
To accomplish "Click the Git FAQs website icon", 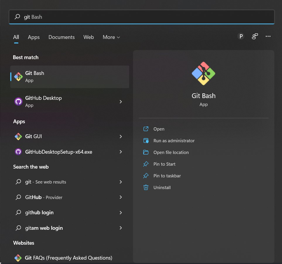I will pos(18,258).
